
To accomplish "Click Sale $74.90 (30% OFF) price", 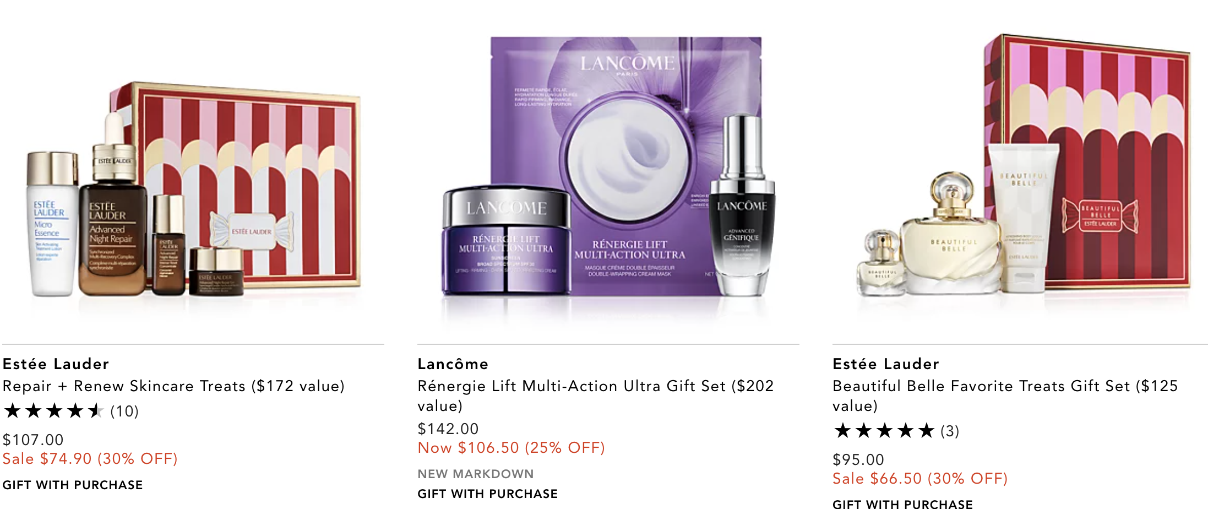I will (90, 459).
